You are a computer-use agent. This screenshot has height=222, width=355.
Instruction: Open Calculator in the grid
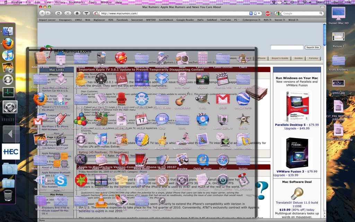coord(202,58)
